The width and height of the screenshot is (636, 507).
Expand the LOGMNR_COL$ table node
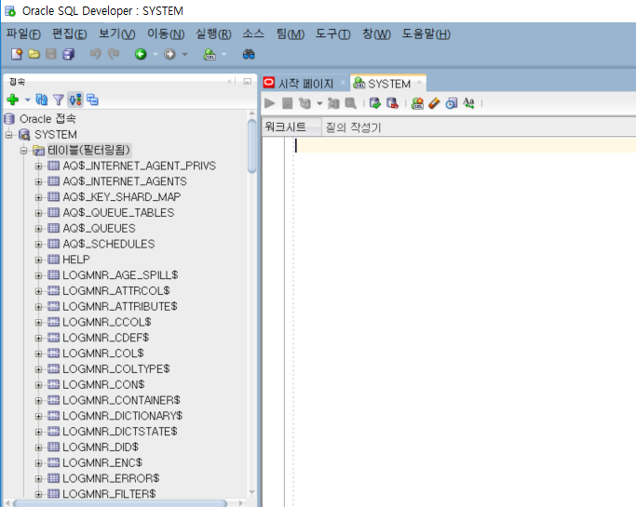click(38, 354)
